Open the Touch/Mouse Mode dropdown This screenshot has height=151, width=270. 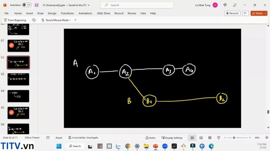56,20
